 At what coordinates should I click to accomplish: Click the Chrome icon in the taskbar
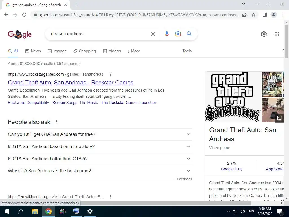49,211
